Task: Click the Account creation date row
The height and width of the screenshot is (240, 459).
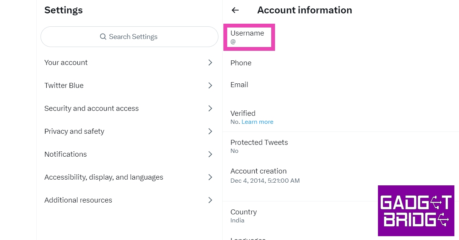Action: [x=265, y=175]
